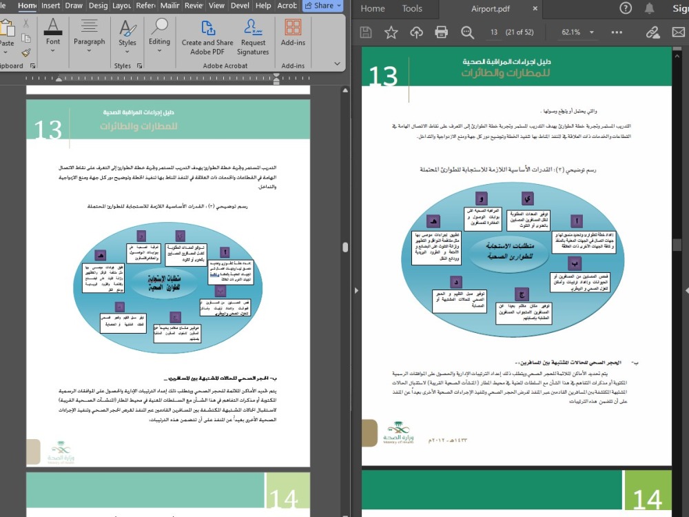
Task: Click the Acrobat vertical scrollbar thumb
Action: (x=677, y=245)
